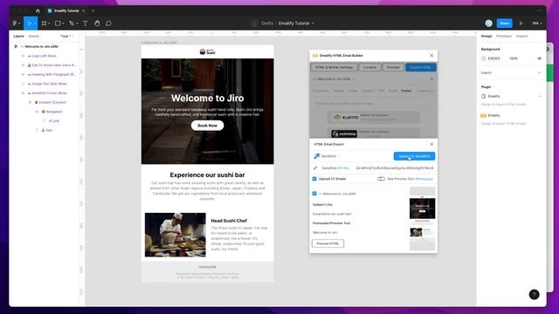The width and height of the screenshot is (559, 314).
Task: Click the email preview thumbnail in export panel
Action: 422,218
